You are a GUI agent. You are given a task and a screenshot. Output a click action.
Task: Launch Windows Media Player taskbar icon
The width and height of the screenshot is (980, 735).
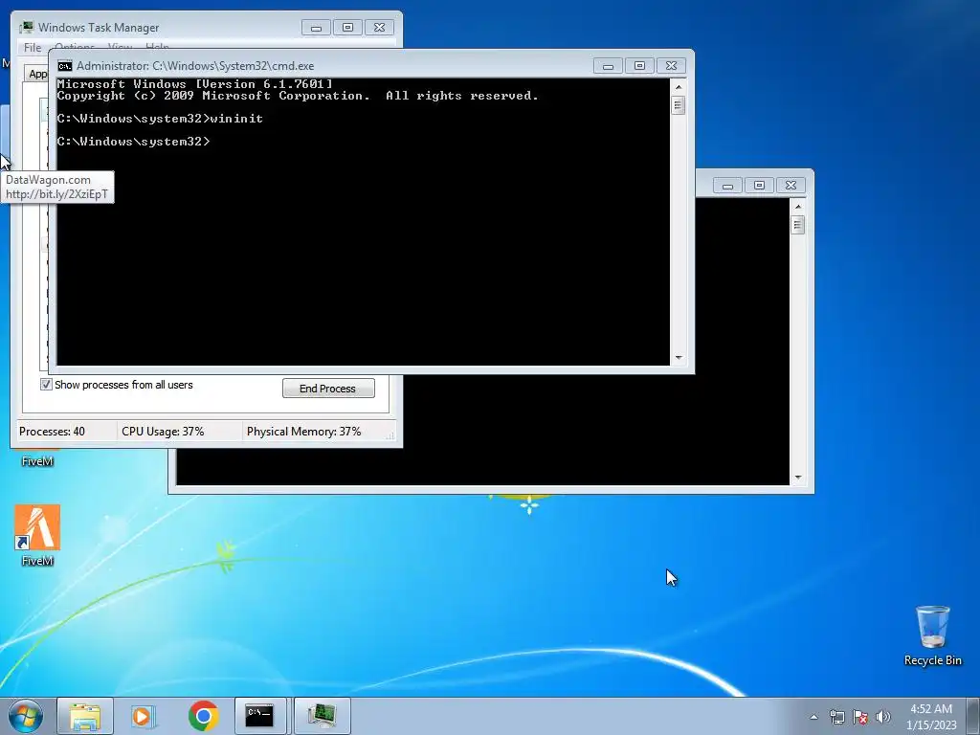click(x=144, y=716)
